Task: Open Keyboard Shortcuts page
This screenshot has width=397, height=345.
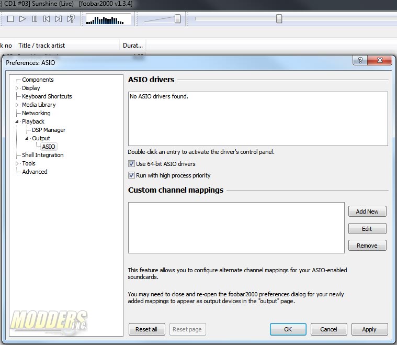Action: [x=47, y=96]
